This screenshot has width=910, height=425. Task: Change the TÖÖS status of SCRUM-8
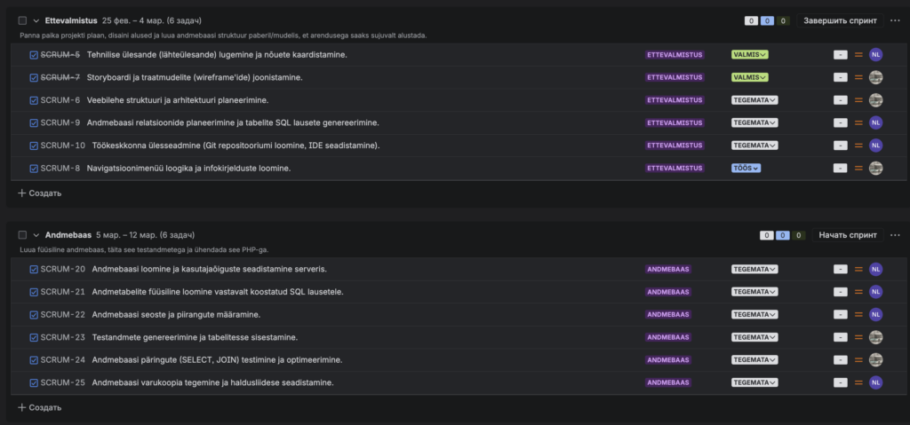click(x=746, y=168)
